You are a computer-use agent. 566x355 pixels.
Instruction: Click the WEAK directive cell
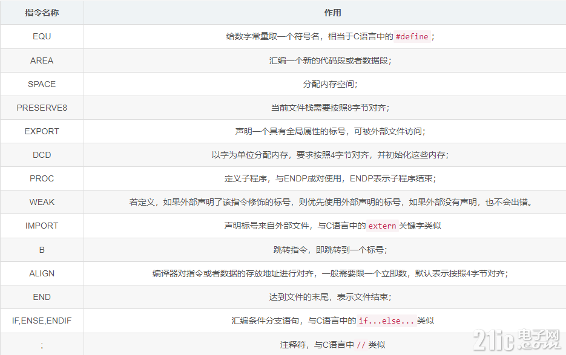[42, 202]
